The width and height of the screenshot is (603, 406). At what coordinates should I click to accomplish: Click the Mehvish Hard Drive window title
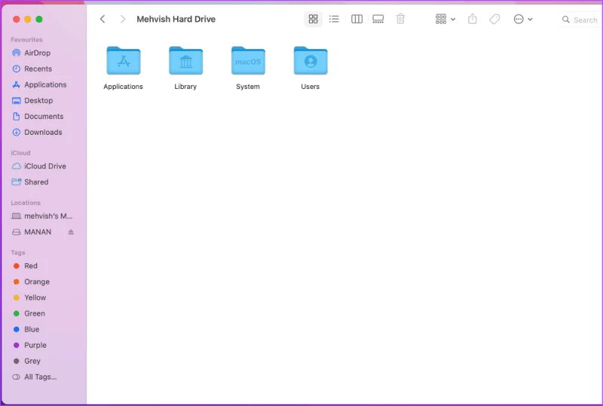(176, 20)
